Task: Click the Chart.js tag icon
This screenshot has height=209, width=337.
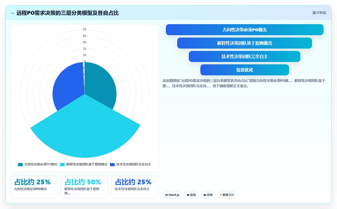Action: coord(167,195)
